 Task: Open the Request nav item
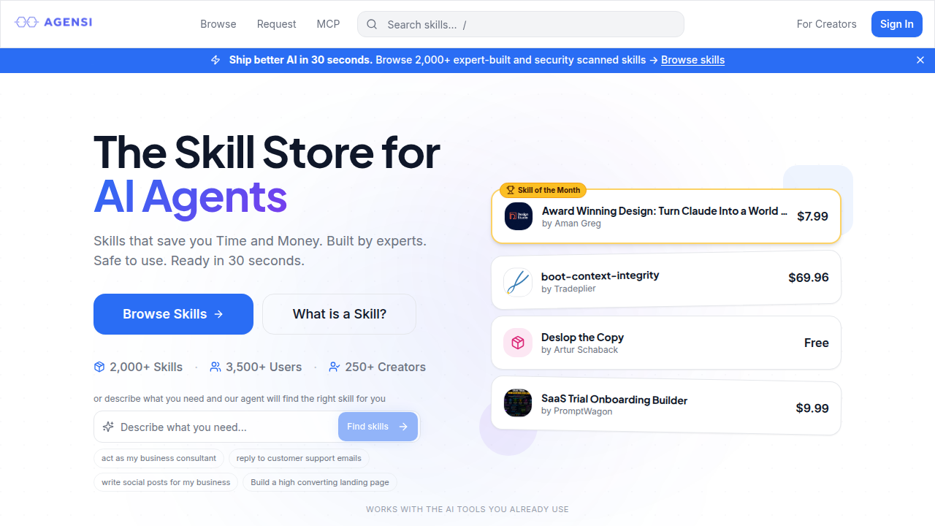276,24
